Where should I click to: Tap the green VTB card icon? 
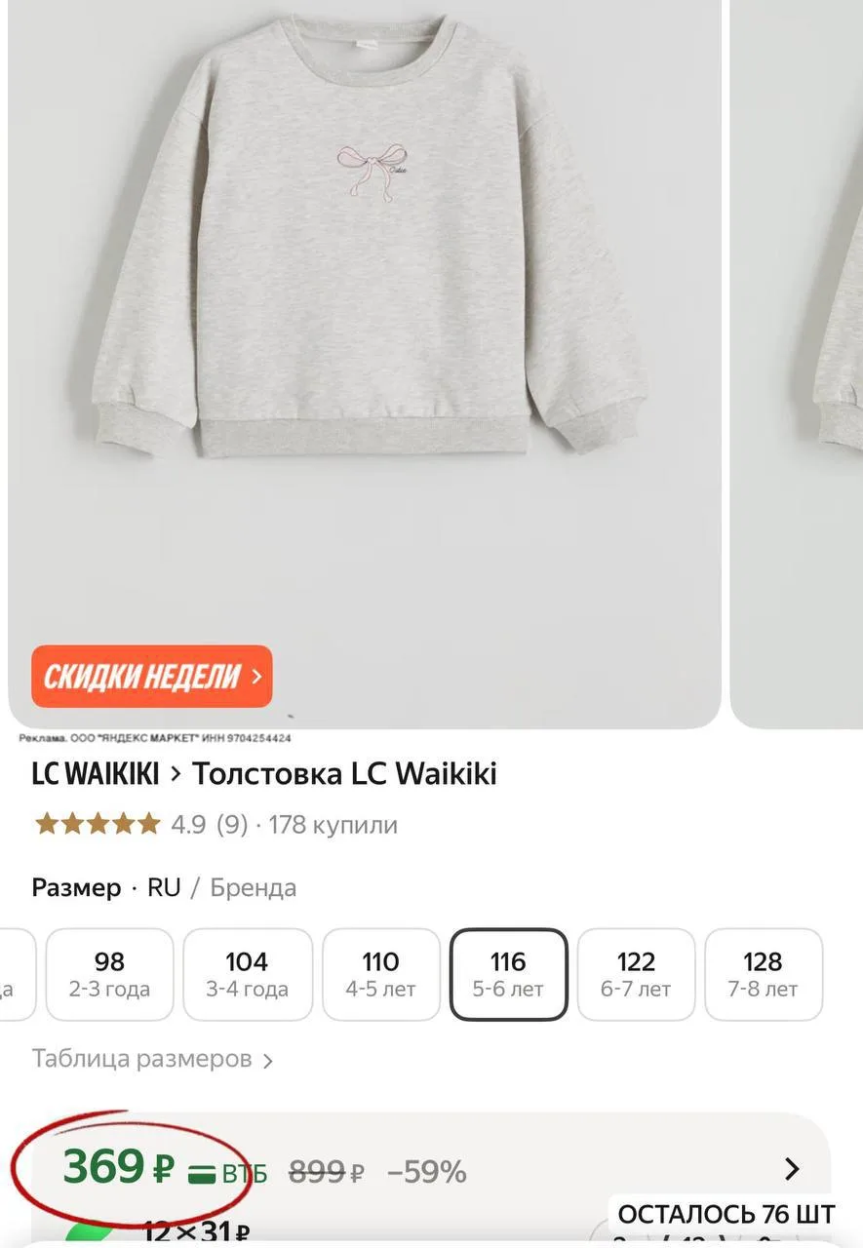tap(202, 1173)
